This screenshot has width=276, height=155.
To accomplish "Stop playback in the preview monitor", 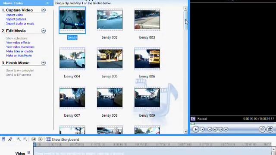I will [x=202, y=129].
